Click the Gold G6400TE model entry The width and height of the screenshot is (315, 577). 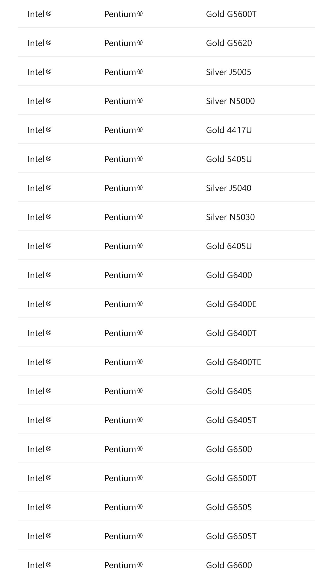pos(233,362)
